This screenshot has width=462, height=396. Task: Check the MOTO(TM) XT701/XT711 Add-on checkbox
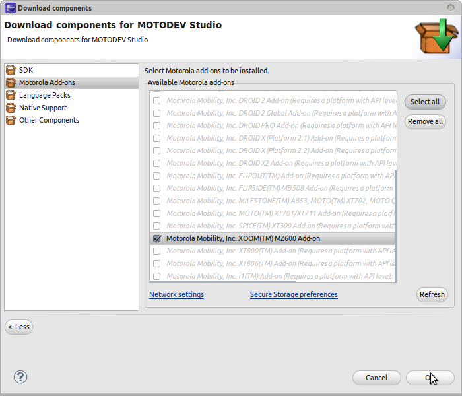[x=157, y=213]
